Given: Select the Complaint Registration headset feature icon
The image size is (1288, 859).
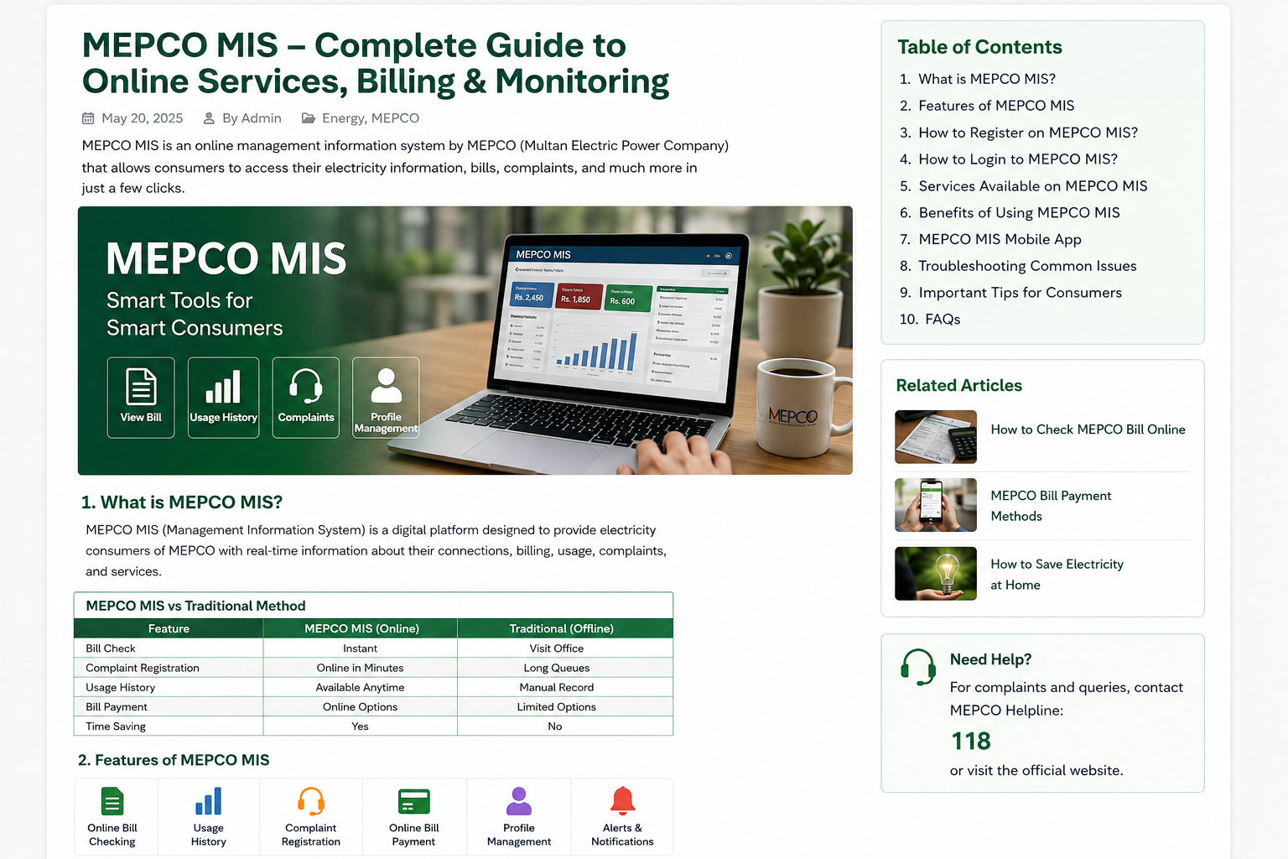Looking at the screenshot, I should [311, 802].
